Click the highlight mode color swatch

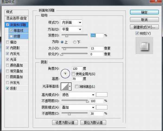coord(102,95)
